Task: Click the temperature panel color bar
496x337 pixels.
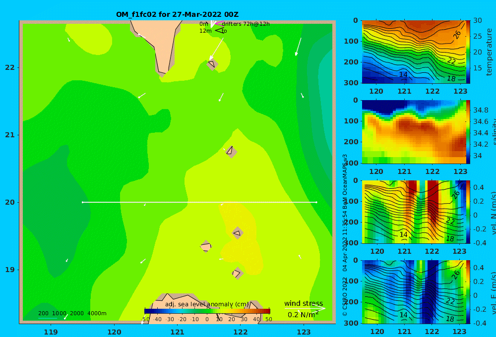Action: pyautogui.click(x=468, y=52)
